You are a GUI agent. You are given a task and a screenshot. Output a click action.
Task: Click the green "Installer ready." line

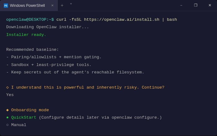26,35
